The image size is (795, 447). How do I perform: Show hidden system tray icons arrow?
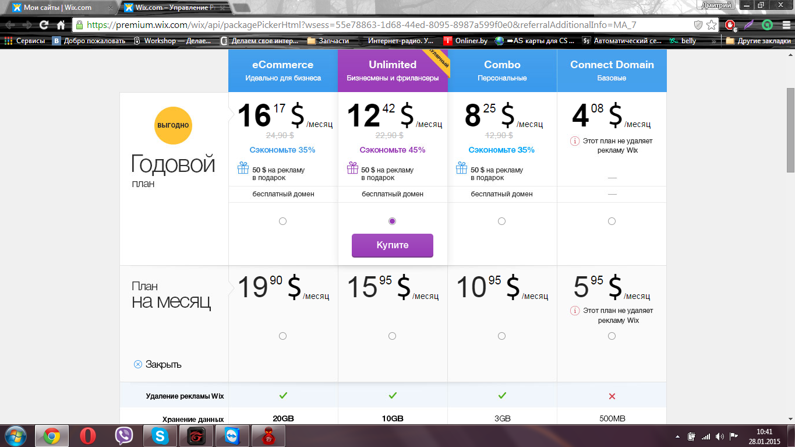[677, 437]
